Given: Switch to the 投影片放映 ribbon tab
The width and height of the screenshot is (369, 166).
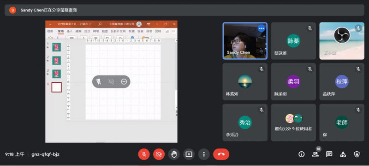Looking at the screenshot, I should 119,31.
